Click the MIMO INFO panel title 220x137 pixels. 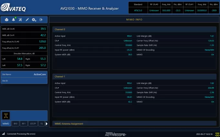pyautogui.click(x=134, y=20)
